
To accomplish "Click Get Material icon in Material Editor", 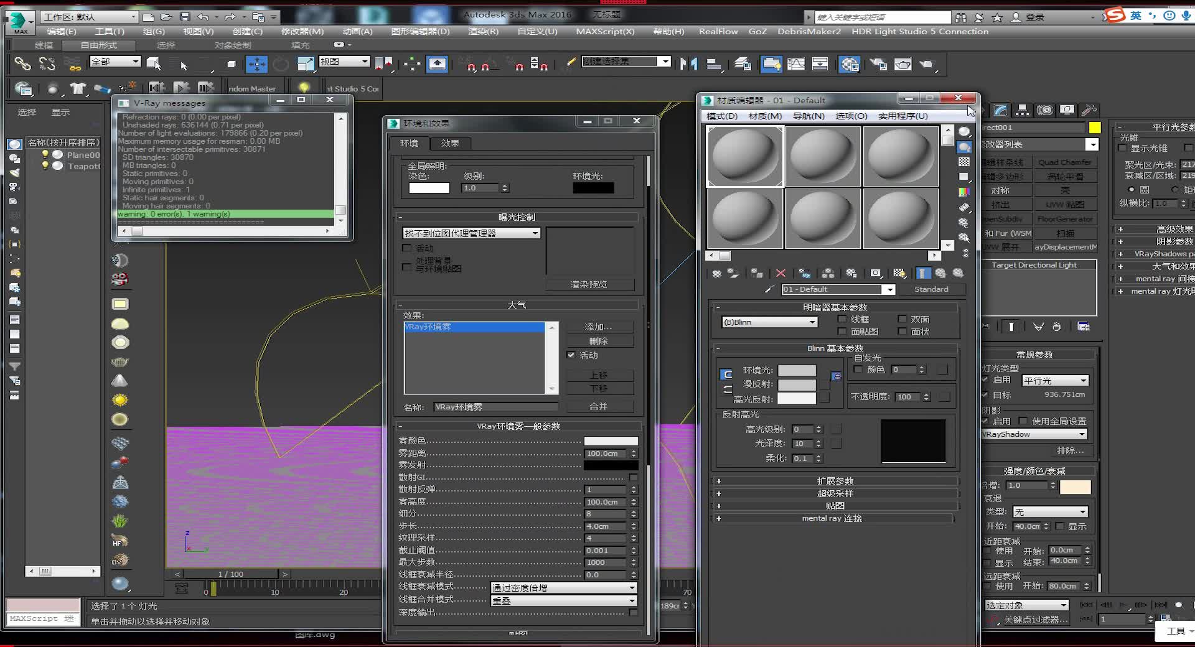I will pyautogui.click(x=717, y=273).
